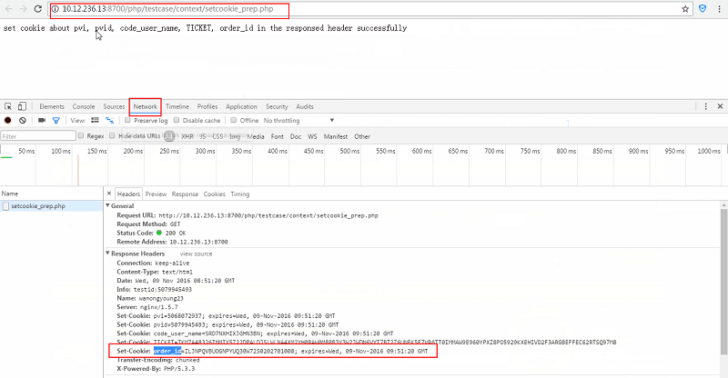Stop recording network log red button
Image resolution: width=728 pixels, height=378 pixels.
(x=8, y=120)
